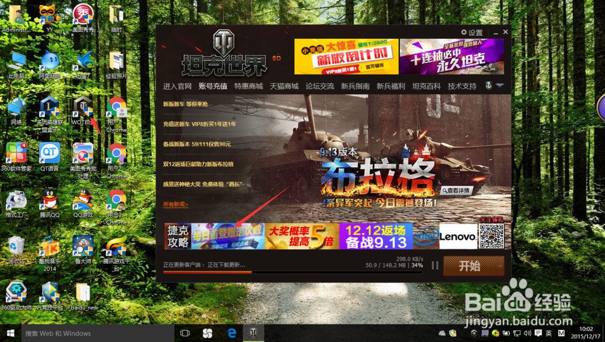Select the vs竞技平台 desktop icon
This screenshot has height=342, width=605.
(x=50, y=297)
